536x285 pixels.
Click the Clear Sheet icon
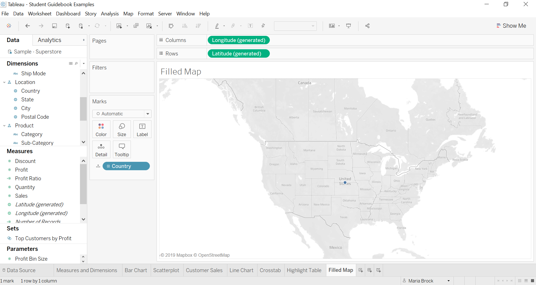coord(149,26)
